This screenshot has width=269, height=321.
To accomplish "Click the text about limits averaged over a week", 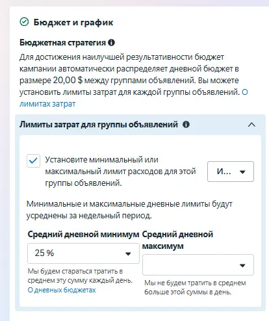I will [129, 210].
